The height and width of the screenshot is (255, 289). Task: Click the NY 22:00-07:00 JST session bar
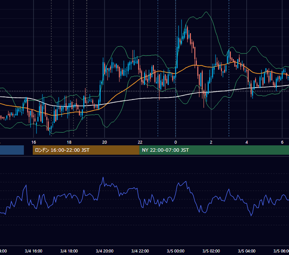click(x=214, y=150)
